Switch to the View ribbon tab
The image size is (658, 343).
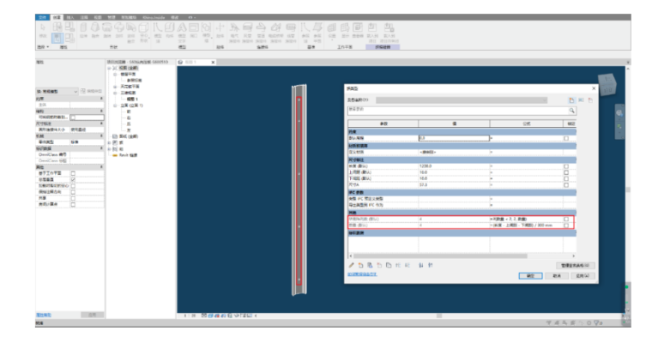click(98, 17)
